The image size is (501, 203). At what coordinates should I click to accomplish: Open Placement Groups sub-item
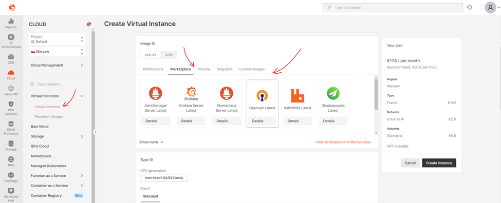point(49,117)
